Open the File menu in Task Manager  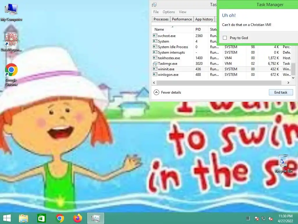156,12
